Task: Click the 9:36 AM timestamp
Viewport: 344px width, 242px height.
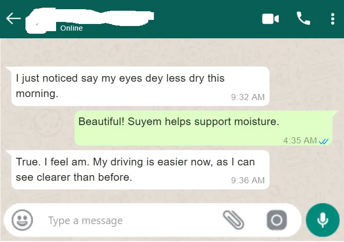Action: point(248,180)
